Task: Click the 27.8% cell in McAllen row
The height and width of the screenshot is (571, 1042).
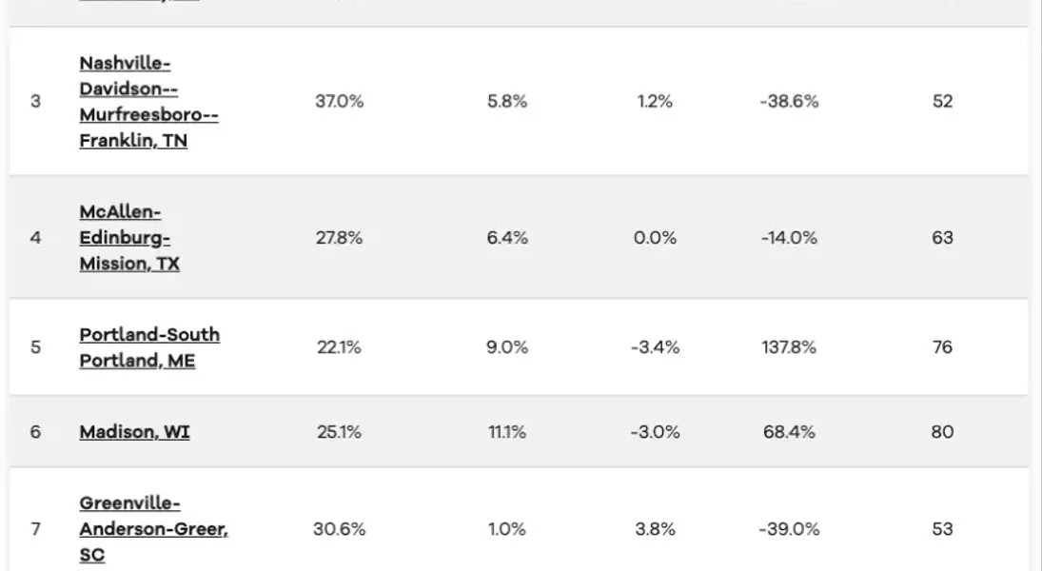Action: pyautogui.click(x=339, y=238)
